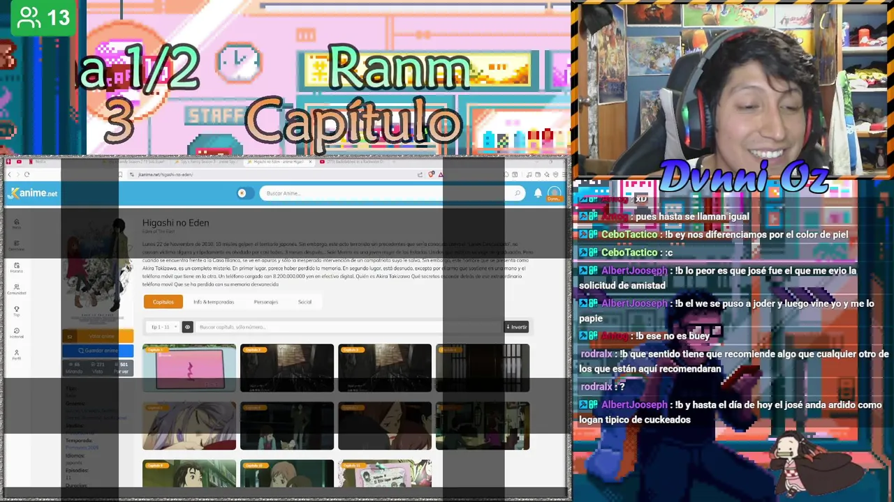
Task: Open Horario in the left sidebar
Action: [16, 267]
